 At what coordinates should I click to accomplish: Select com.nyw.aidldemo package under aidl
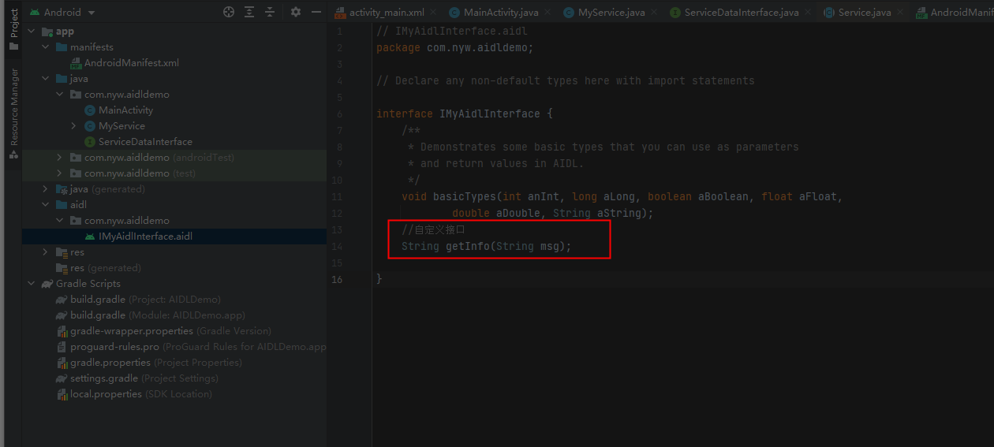[x=126, y=221]
